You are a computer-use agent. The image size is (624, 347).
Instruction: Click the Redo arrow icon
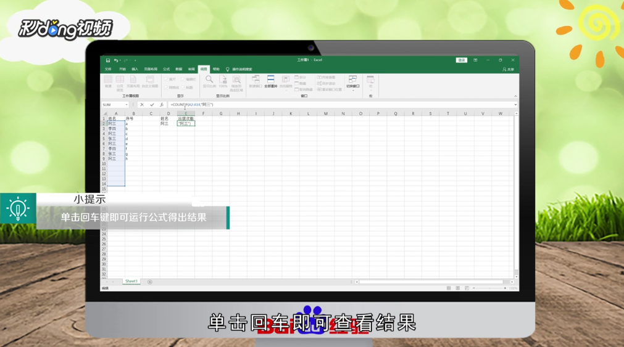pos(126,60)
